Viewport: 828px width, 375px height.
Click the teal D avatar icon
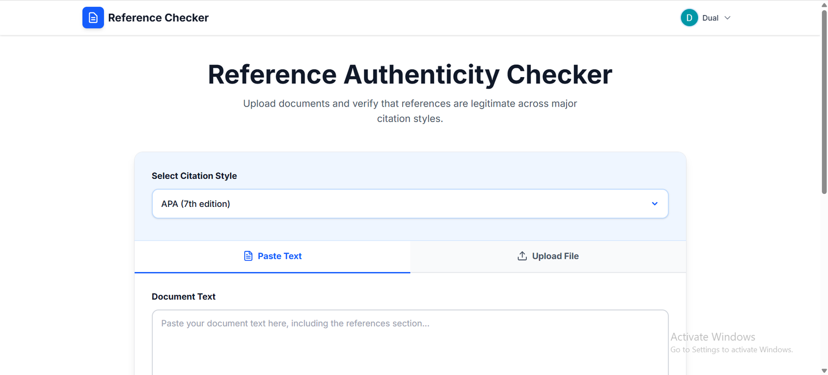689,18
